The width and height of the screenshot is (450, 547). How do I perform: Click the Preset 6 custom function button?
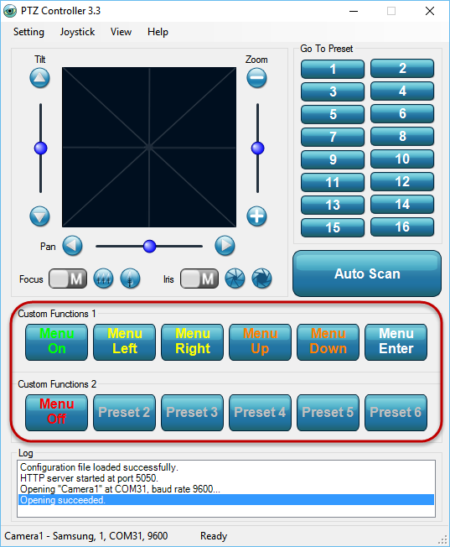tap(396, 413)
